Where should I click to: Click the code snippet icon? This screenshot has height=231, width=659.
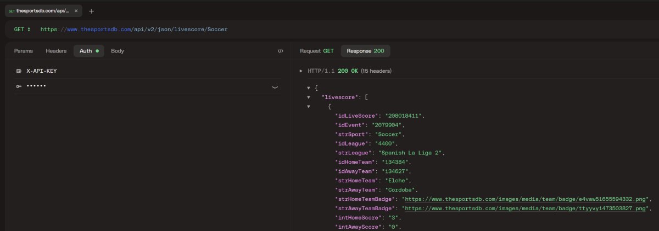(x=280, y=51)
